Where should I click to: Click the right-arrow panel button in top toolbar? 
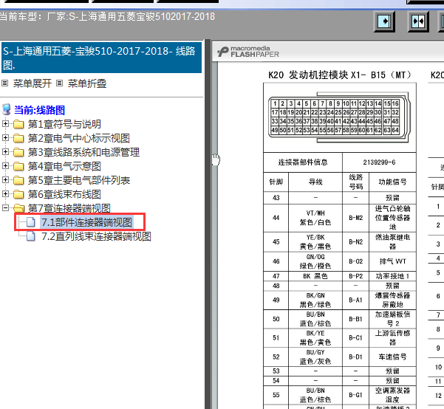click(x=384, y=21)
